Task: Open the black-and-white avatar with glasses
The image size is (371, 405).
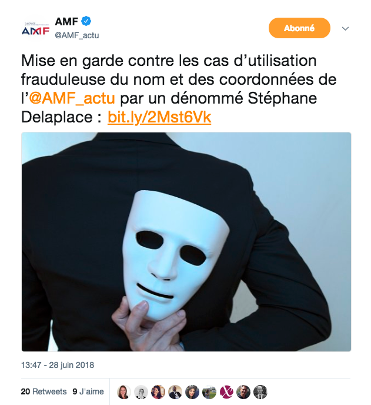Action: click(x=141, y=391)
